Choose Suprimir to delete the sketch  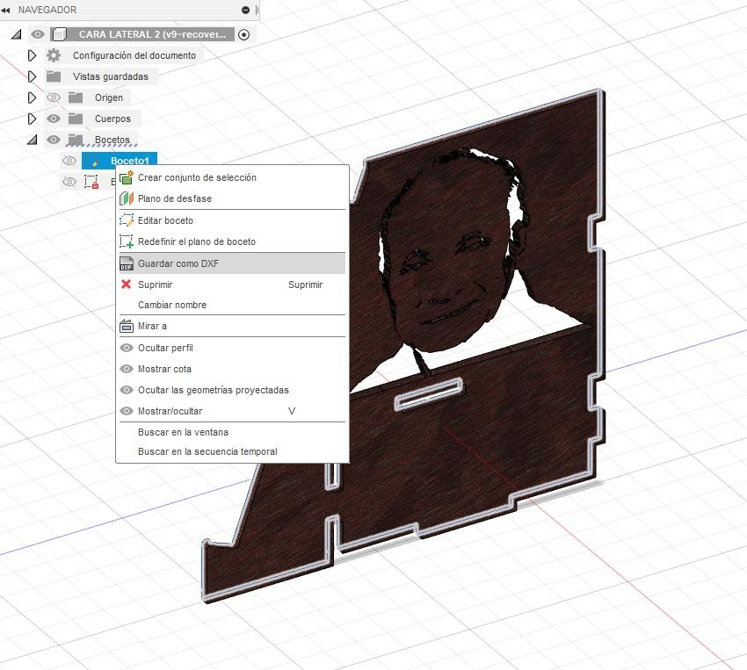coord(233,285)
